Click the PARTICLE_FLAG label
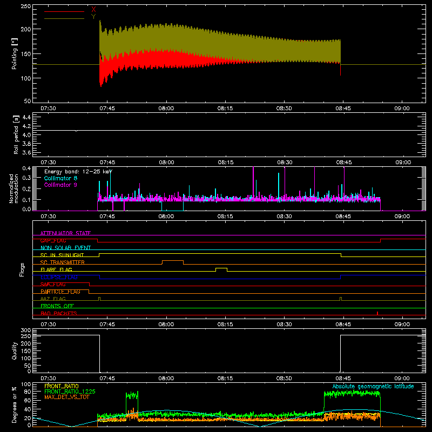The image size is (432, 432). 60,292
